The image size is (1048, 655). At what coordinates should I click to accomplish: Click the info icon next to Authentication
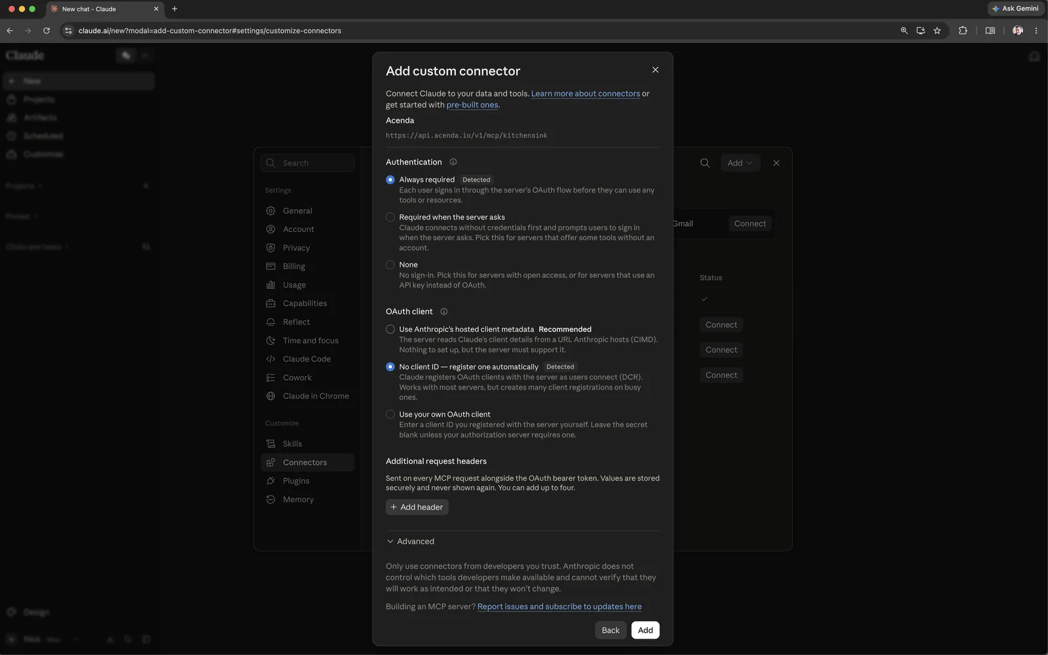click(x=453, y=162)
